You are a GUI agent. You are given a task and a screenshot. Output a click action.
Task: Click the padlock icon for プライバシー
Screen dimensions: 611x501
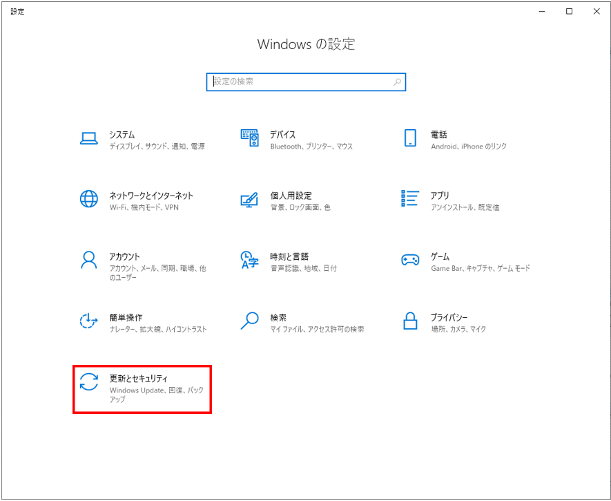click(x=410, y=321)
